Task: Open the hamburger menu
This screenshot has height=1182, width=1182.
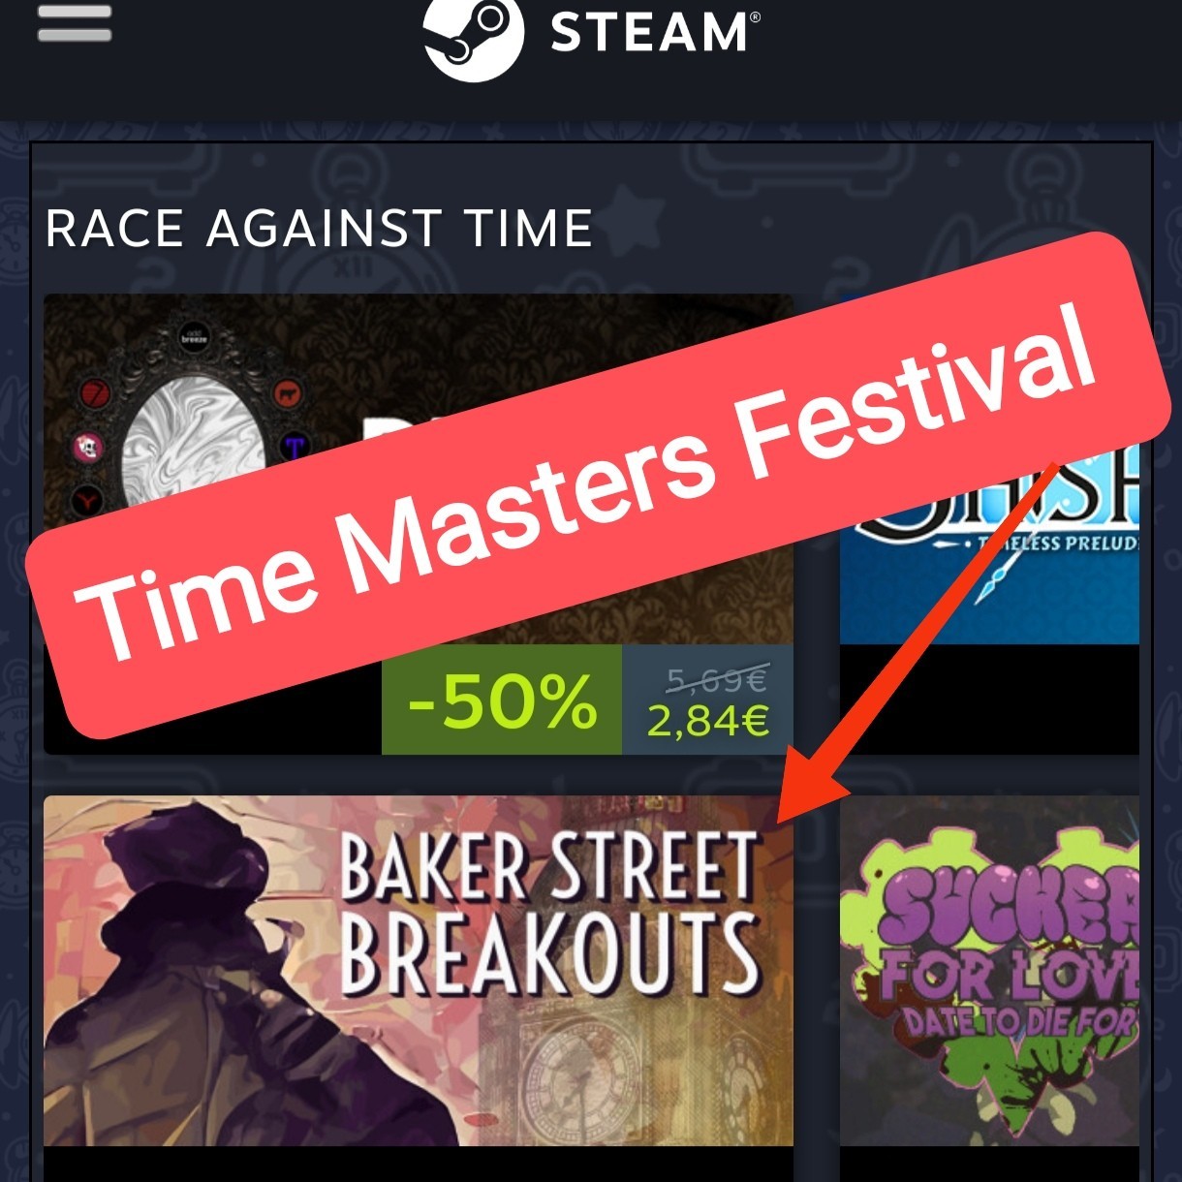Action: click(x=75, y=22)
